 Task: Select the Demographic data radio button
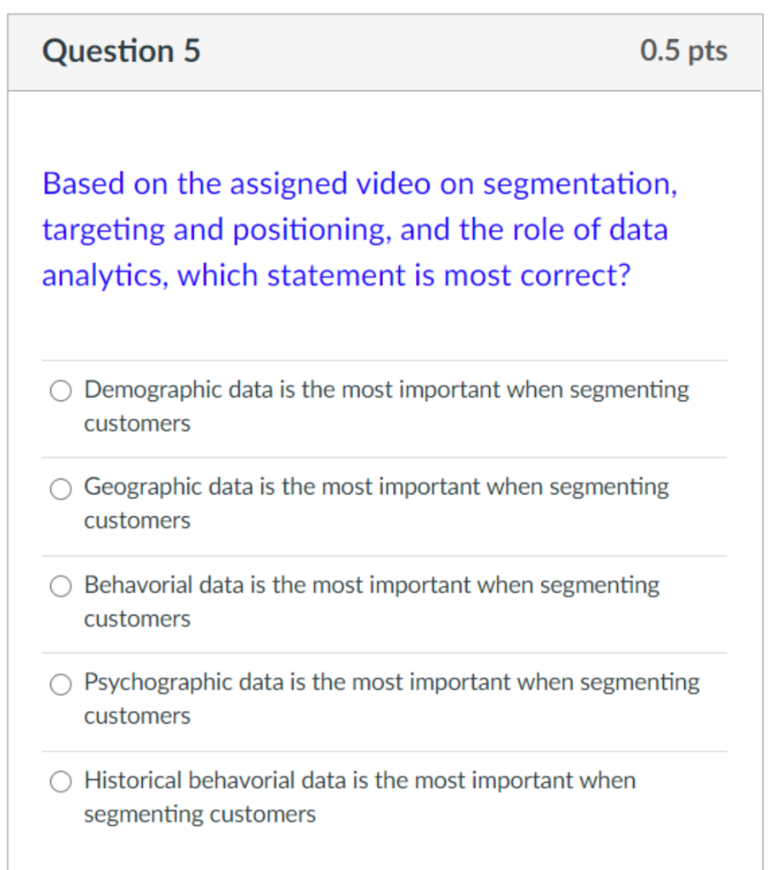click(60, 391)
